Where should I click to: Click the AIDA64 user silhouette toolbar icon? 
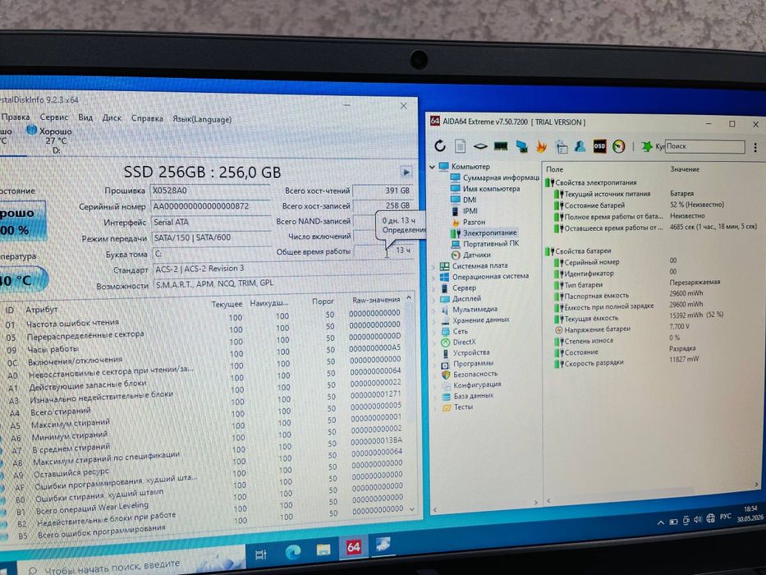[x=580, y=146]
